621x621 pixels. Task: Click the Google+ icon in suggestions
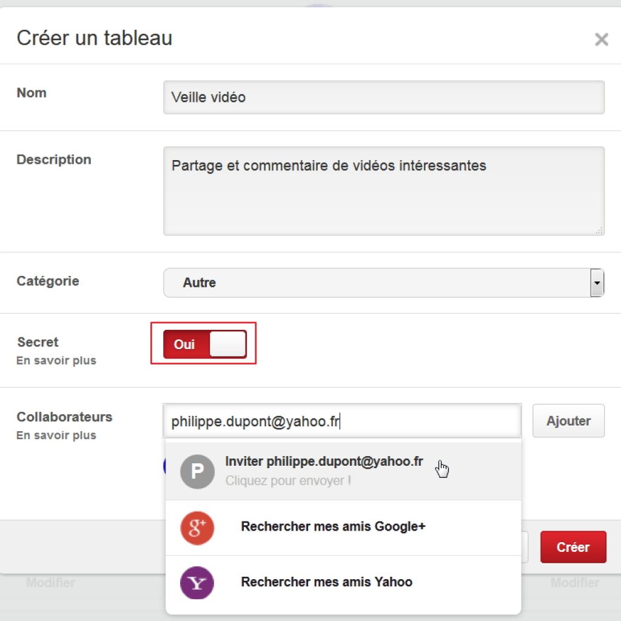pos(197,528)
